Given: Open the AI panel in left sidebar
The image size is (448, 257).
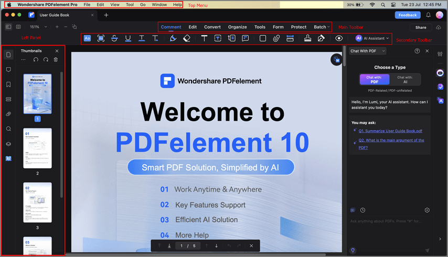Looking at the screenshot, I should pyautogui.click(x=8, y=158).
